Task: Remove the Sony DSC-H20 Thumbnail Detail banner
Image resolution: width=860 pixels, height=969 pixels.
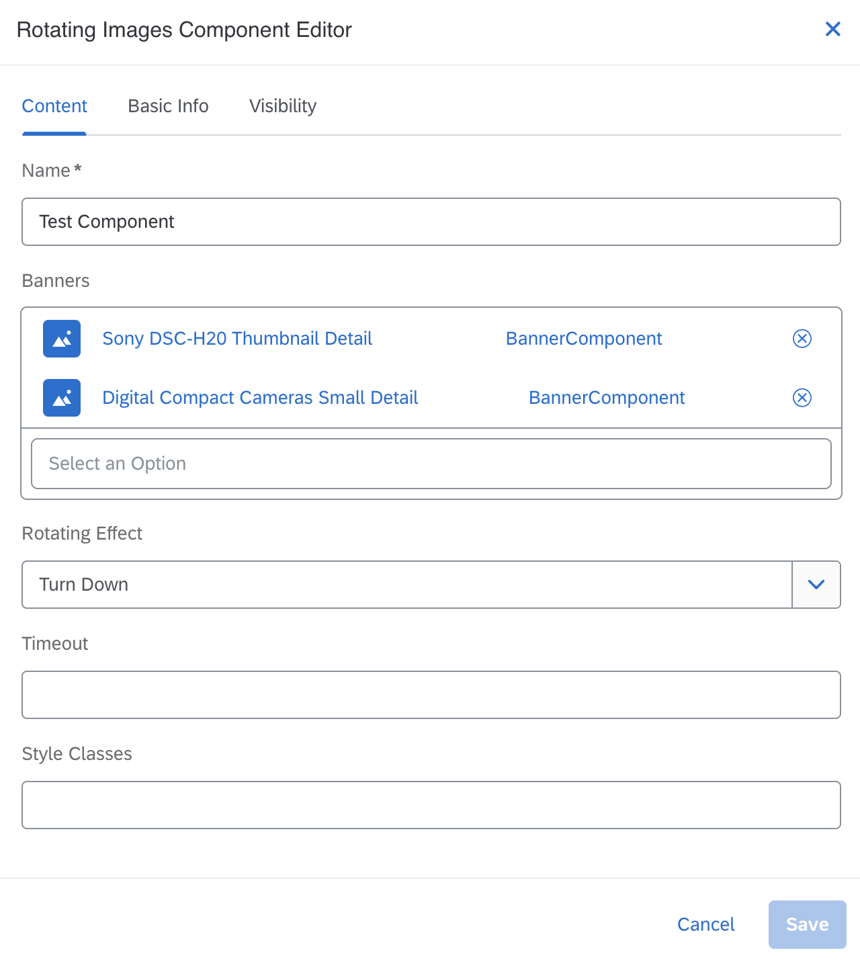Action: pos(802,339)
